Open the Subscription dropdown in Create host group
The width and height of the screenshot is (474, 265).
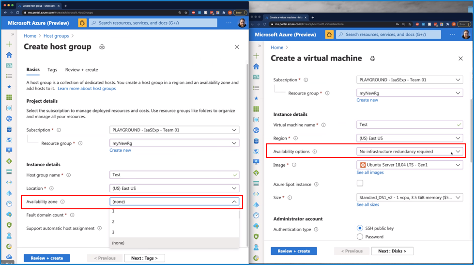[174, 130]
